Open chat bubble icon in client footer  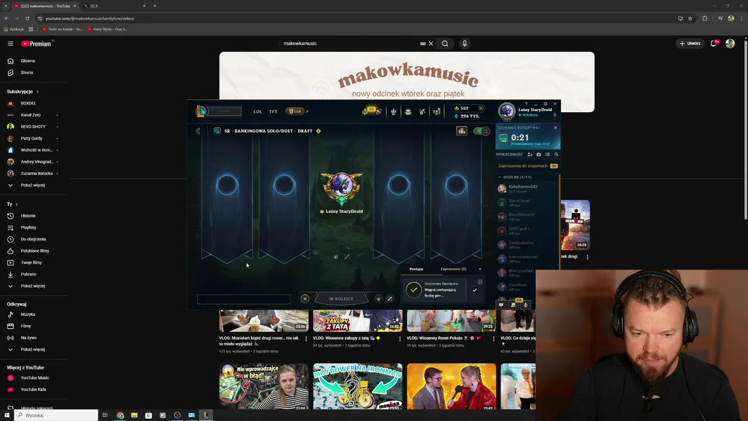pos(501,305)
